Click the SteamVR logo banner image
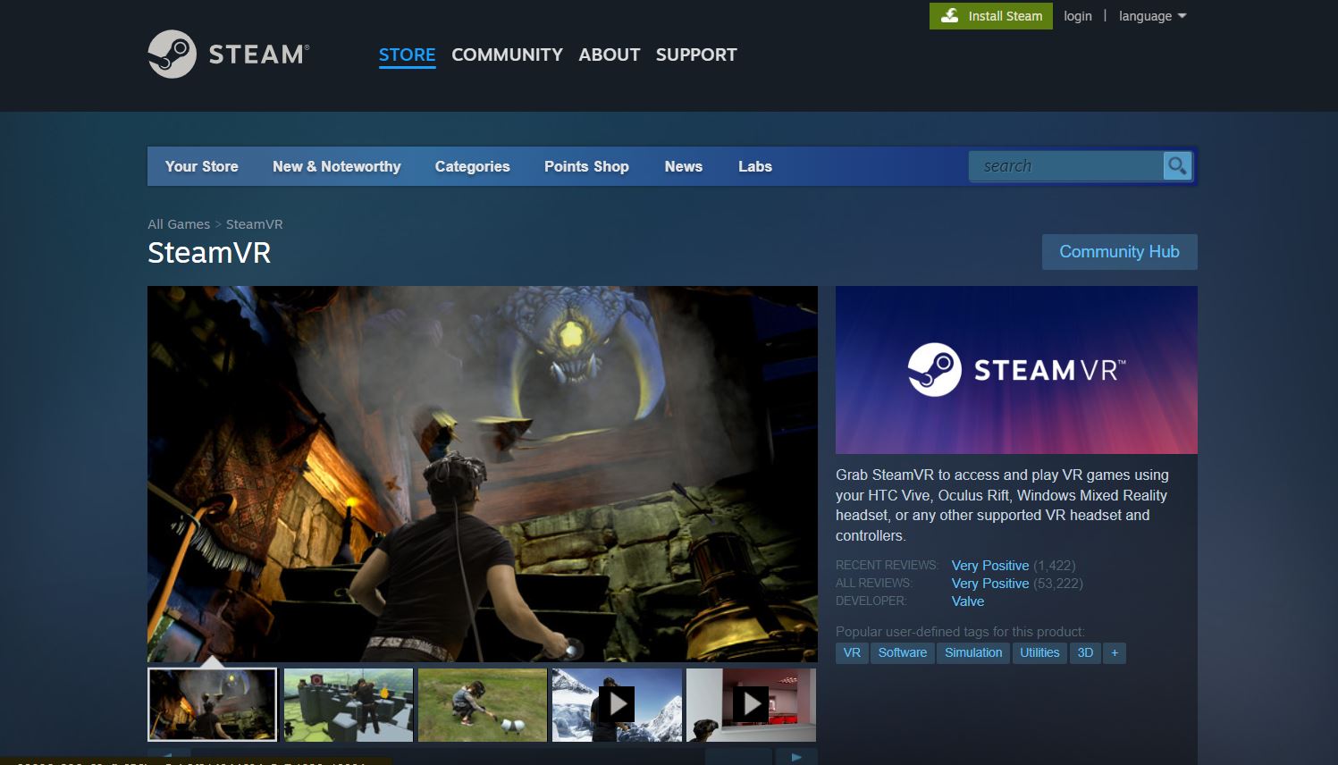 1016,370
